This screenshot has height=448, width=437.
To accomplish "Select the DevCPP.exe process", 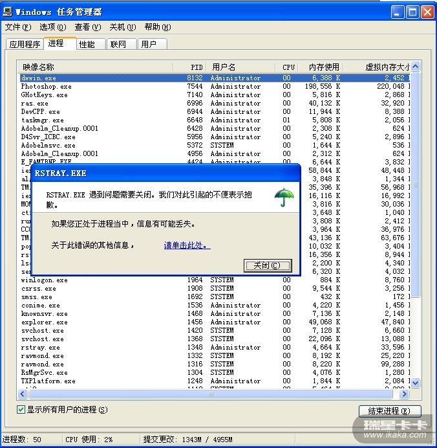I will 215,112.
